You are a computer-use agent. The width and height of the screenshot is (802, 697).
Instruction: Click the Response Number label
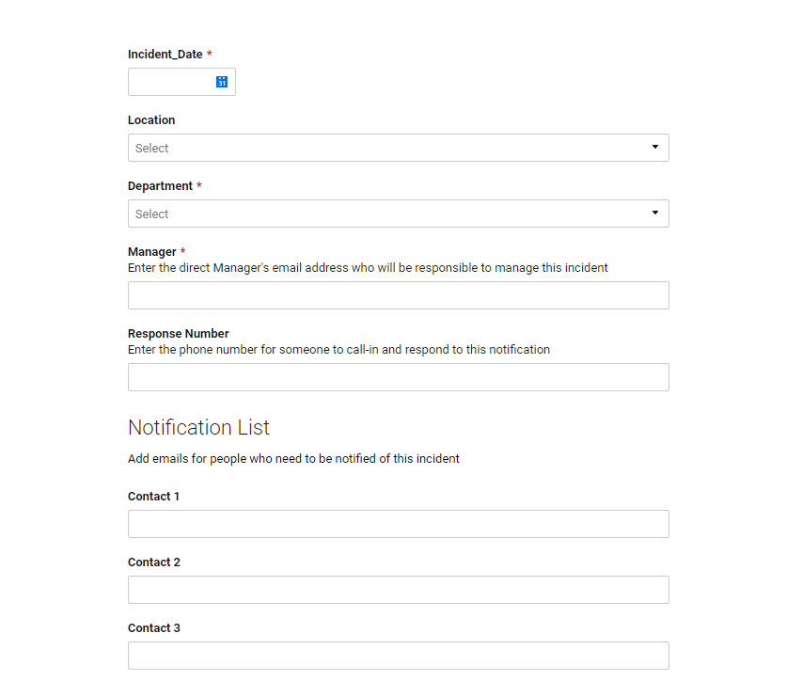[178, 334]
